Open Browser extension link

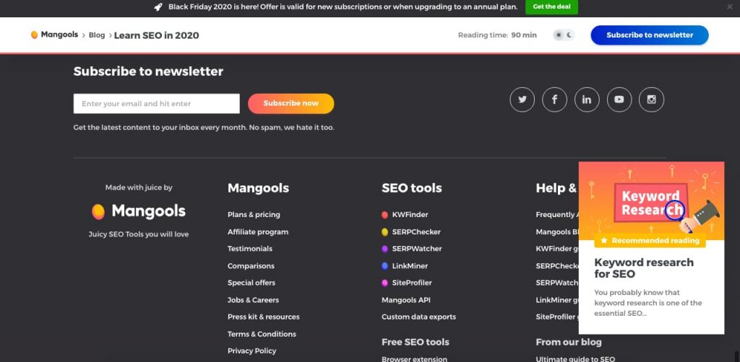pos(414,358)
